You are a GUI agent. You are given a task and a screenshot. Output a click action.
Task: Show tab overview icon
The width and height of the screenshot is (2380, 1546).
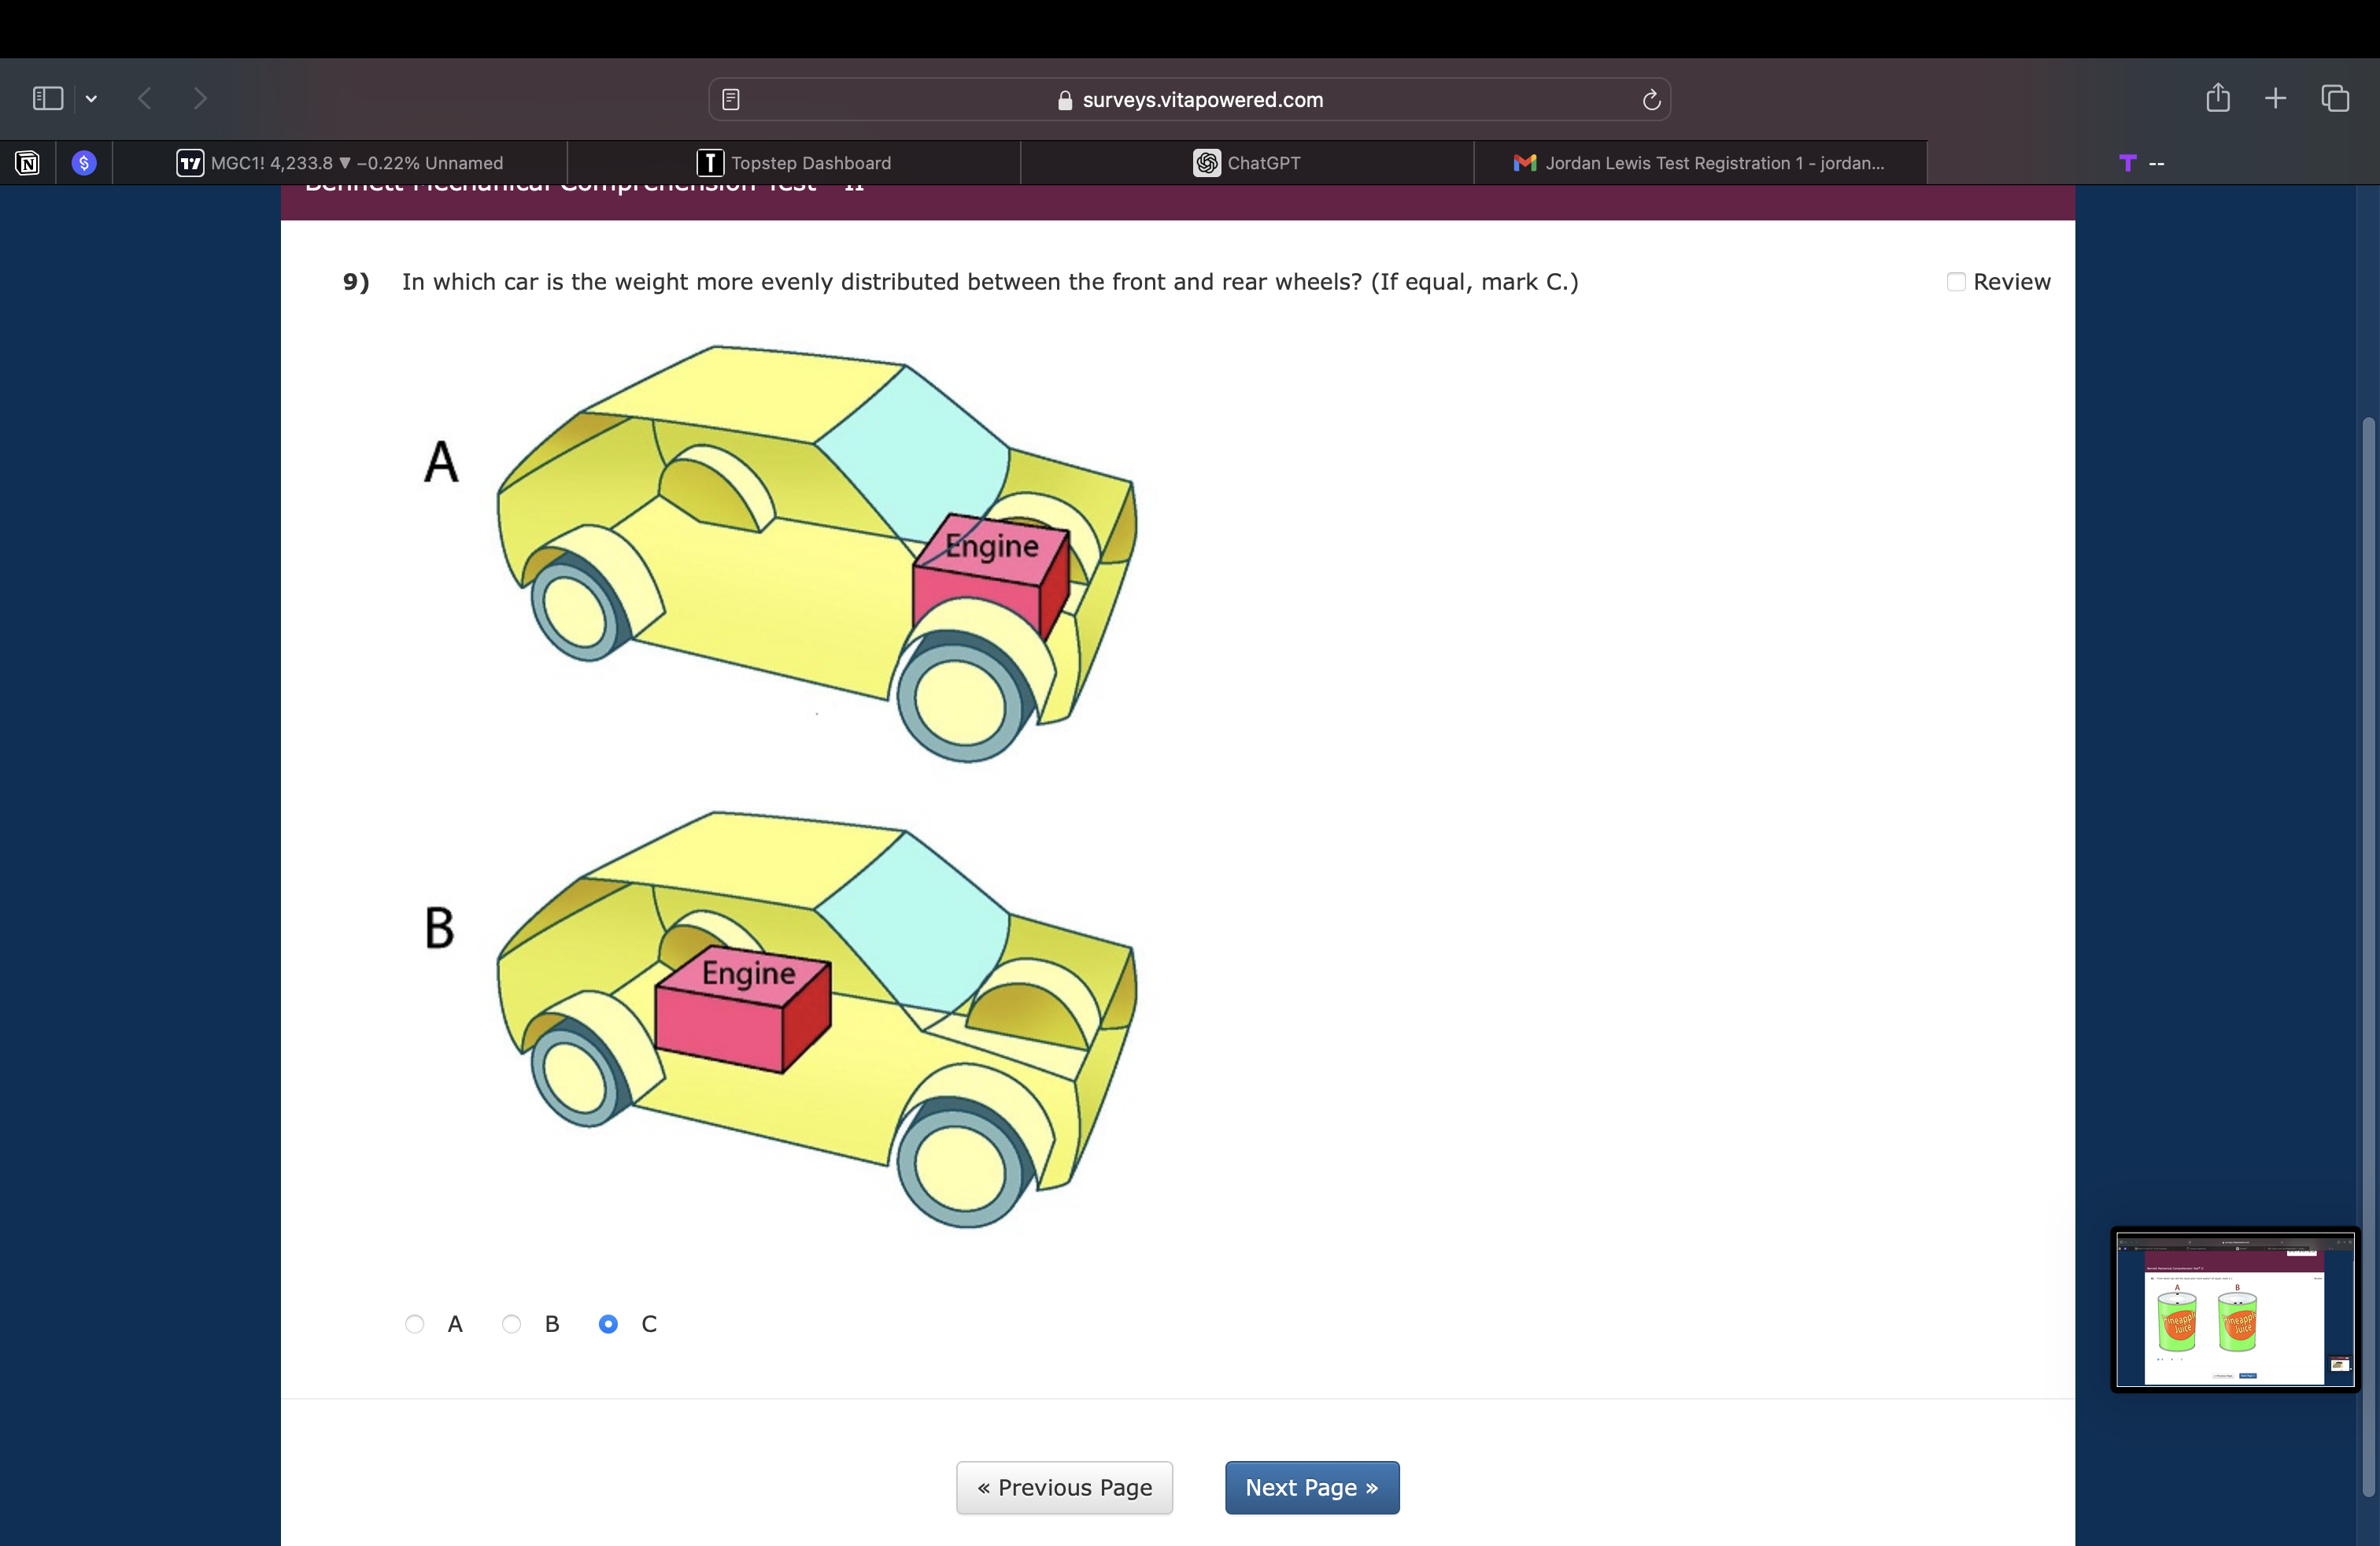(x=2335, y=98)
